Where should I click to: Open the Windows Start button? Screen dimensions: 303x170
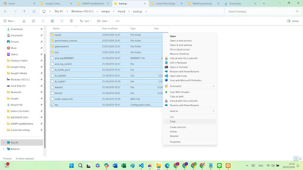point(71,166)
